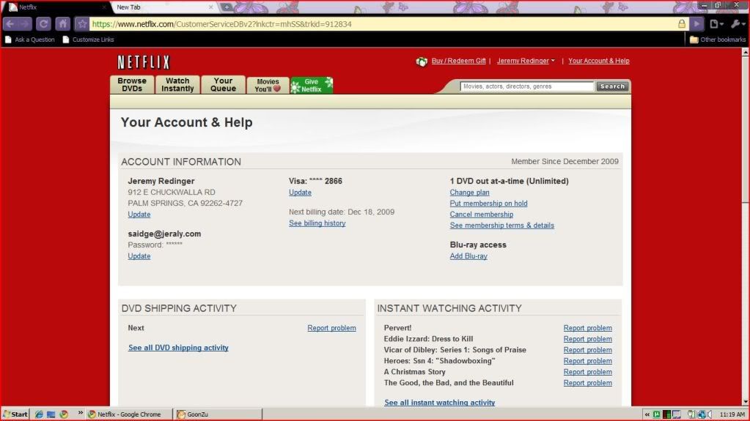Click Safely Remove Hardware tray icon
The width and height of the screenshot is (750, 421).
(691, 414)
